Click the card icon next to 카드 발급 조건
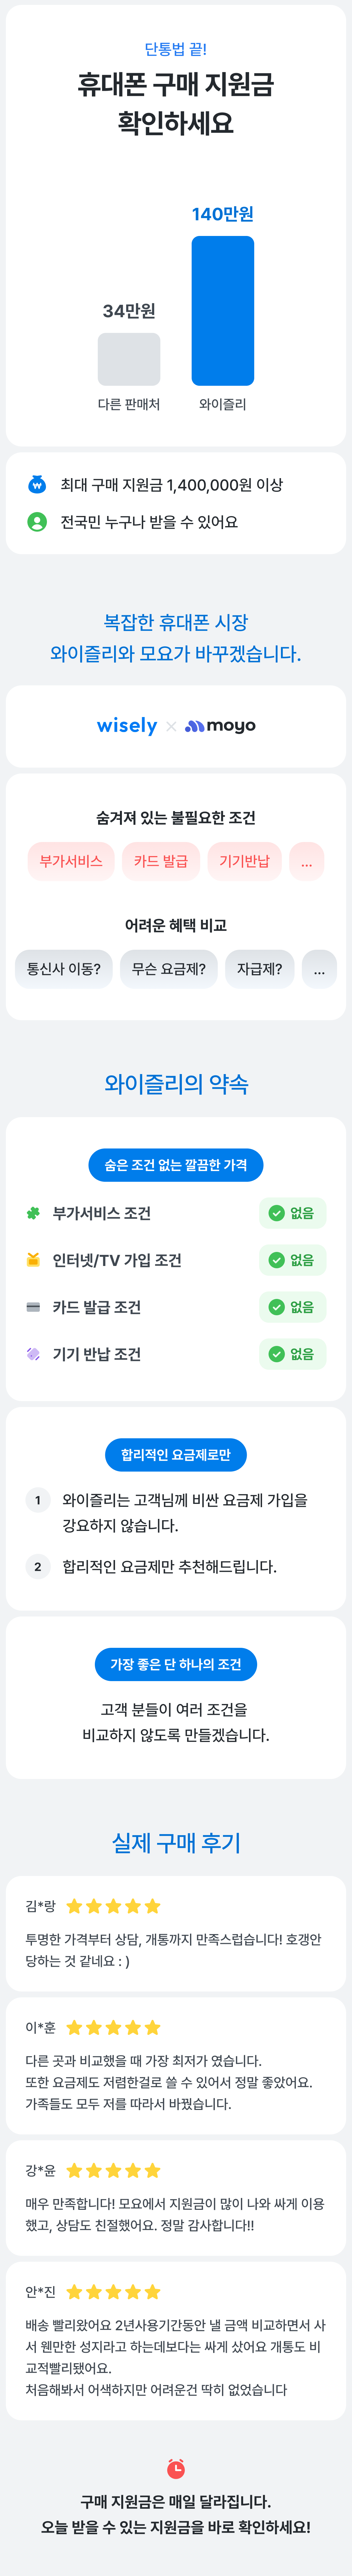The image size is (352, 2576). coord(33,1307)
